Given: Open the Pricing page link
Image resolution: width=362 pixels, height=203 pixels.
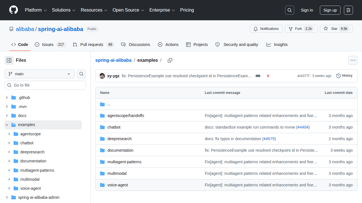Looking at the screenshot, I should (187, 10).
